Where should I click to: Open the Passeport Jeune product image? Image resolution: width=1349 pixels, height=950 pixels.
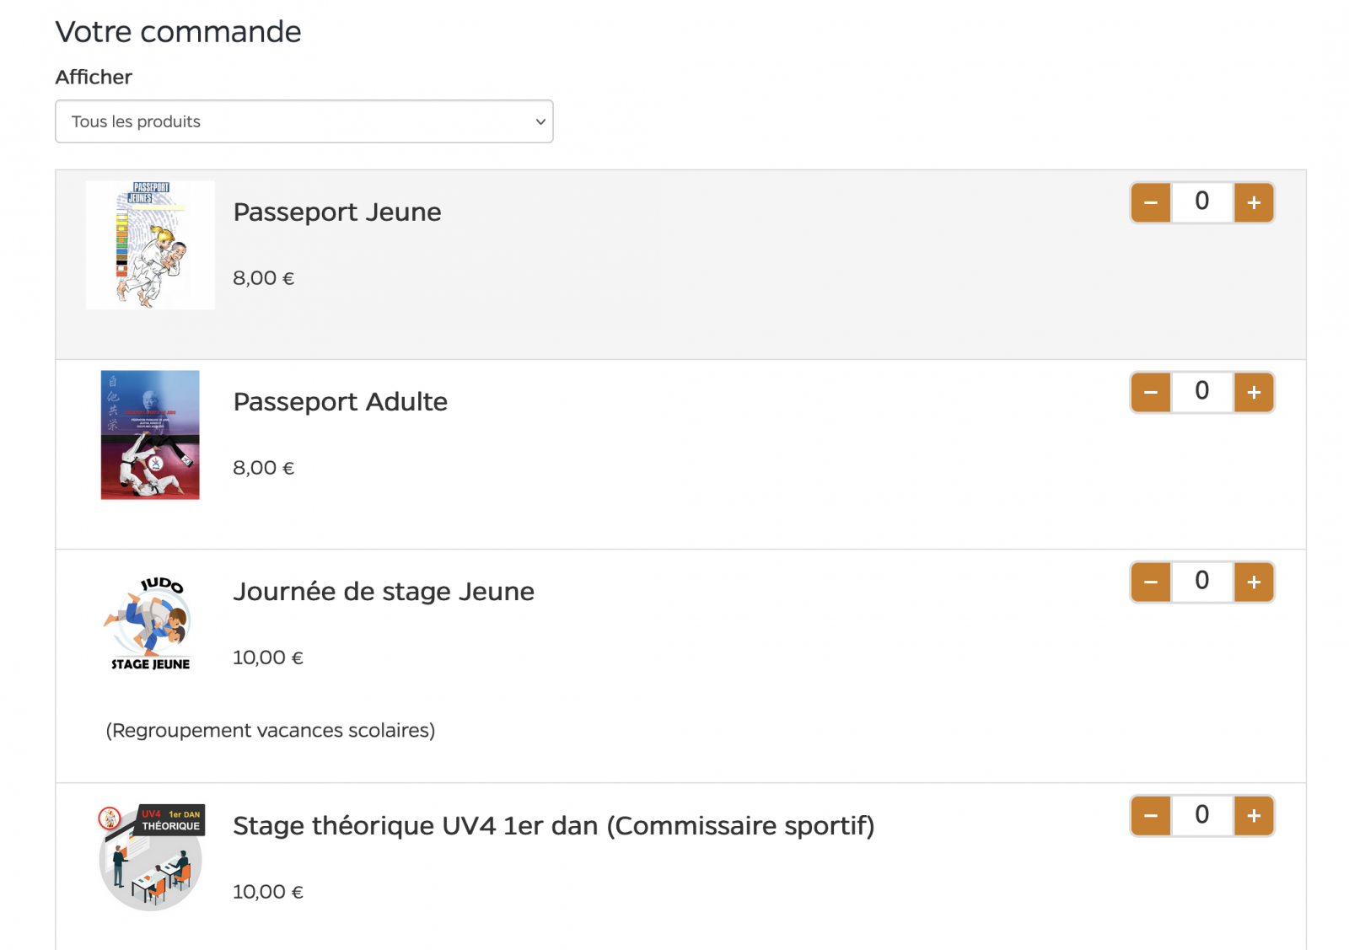coord(150,245)
